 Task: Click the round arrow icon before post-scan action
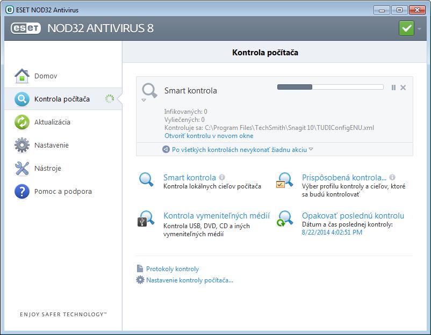tap(166, 149)
